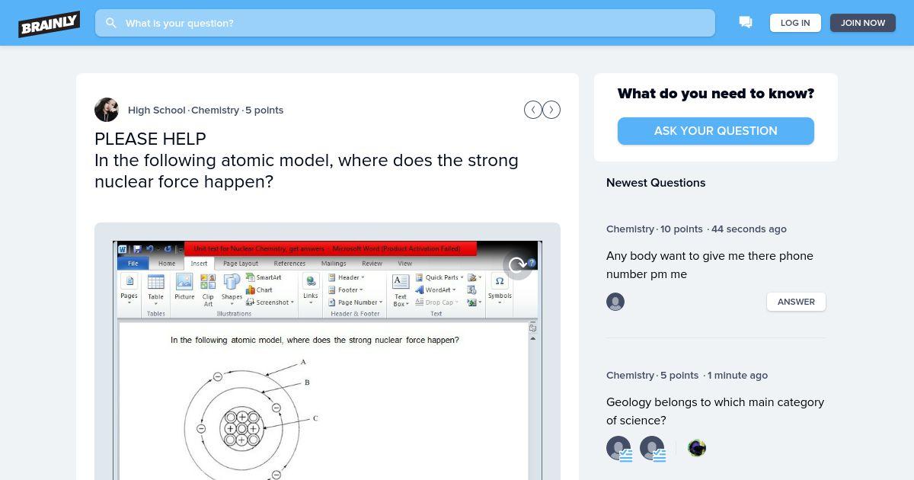
Task: Open 'Any body want to give me' question
Action: [710, 265]
